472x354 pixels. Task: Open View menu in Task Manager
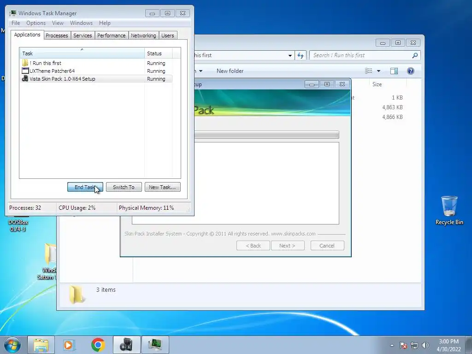pos(58,23)
